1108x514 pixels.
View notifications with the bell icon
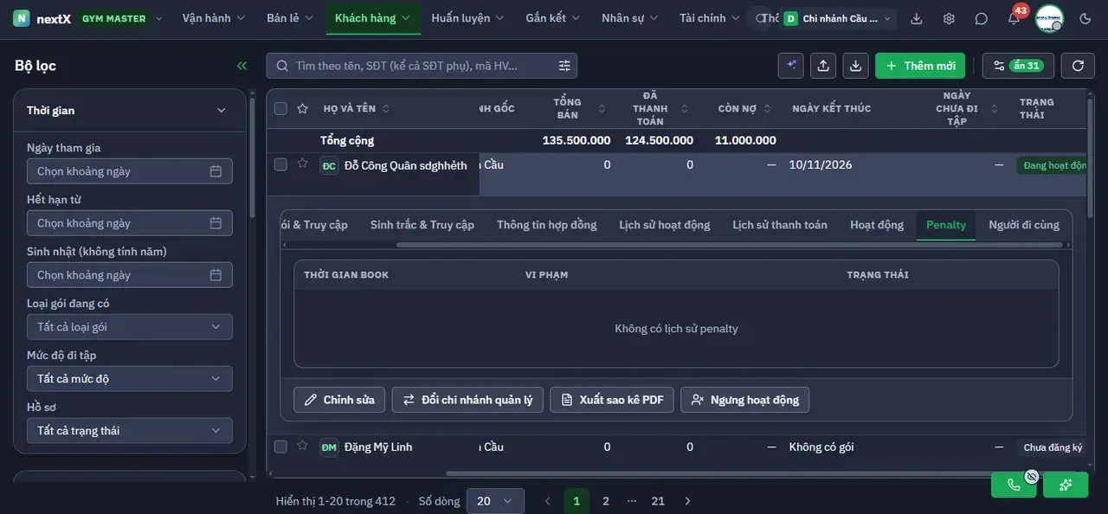[x=1014, y=18]
